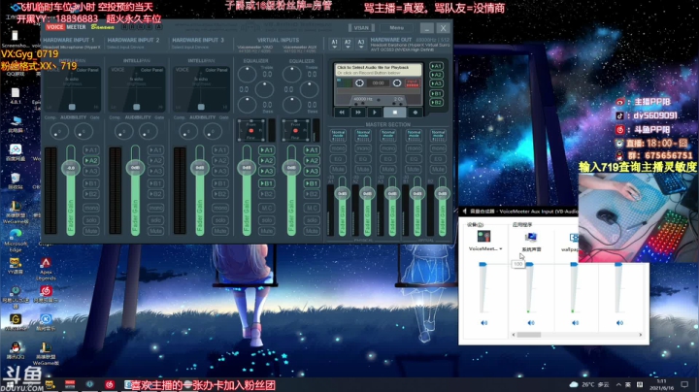Click the weather widget in the taskbar

589,384
